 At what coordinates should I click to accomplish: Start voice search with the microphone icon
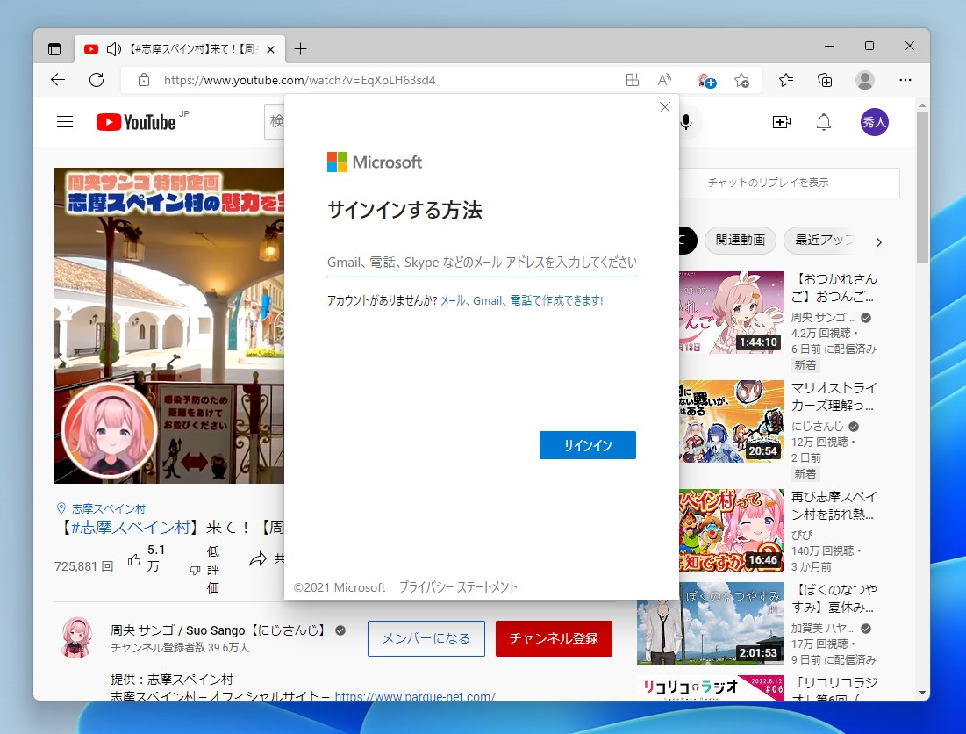(x=685, y=121)
